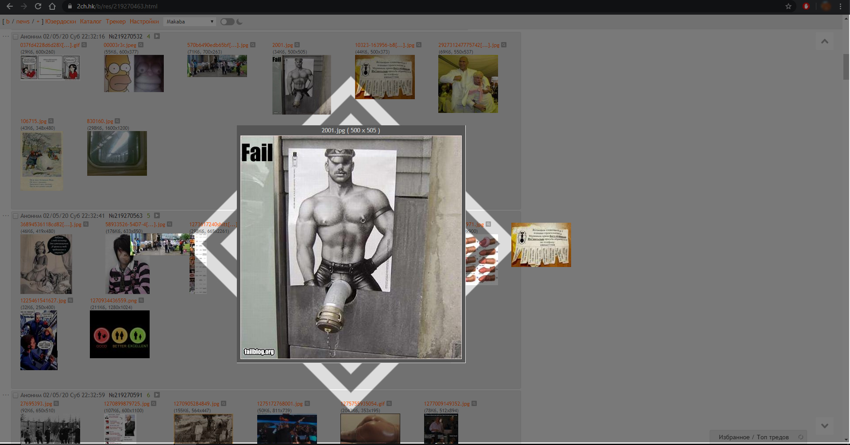Click search icon beside 1270905284849.jpg

click(224, 403)
